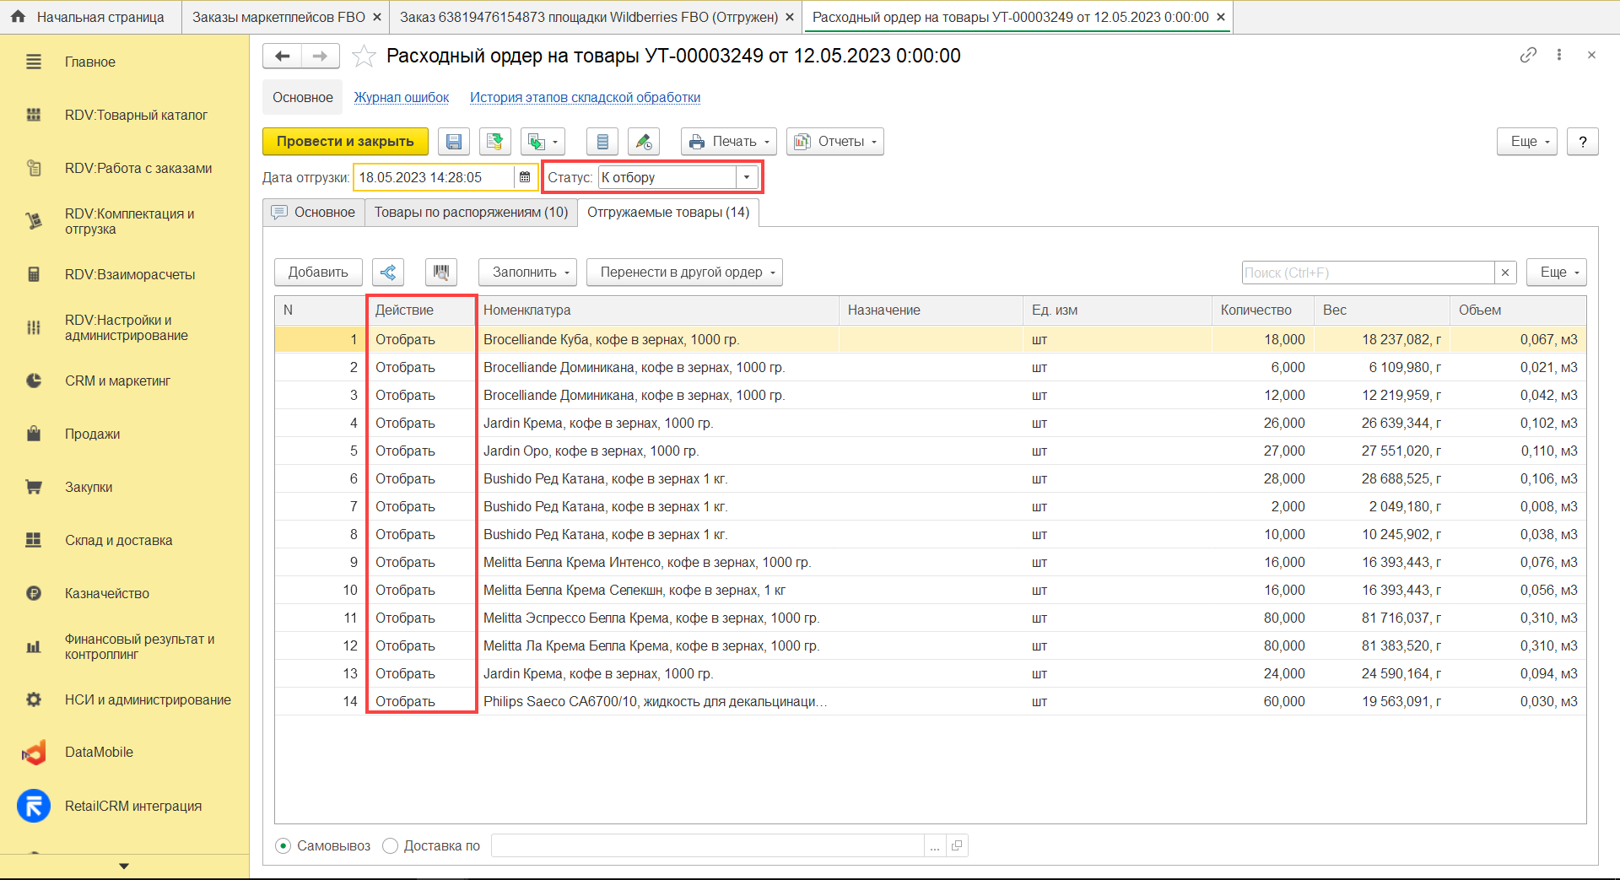Add document to favorites with star icon
The height and width of the screenshot is (880, 1620).
click(x=364, y=57)
